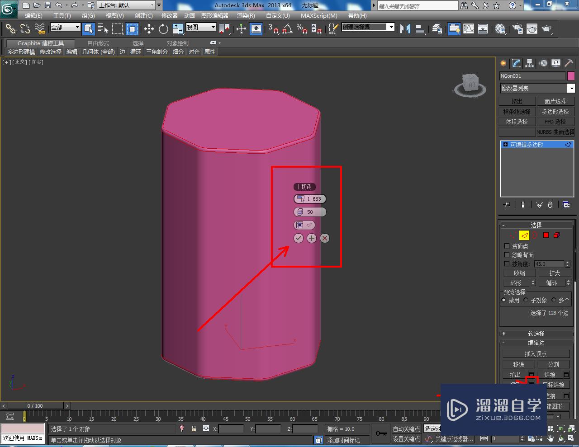579x447 pixels.
Task: Open Render Setup teapot icon
Action: coord(517,29)
